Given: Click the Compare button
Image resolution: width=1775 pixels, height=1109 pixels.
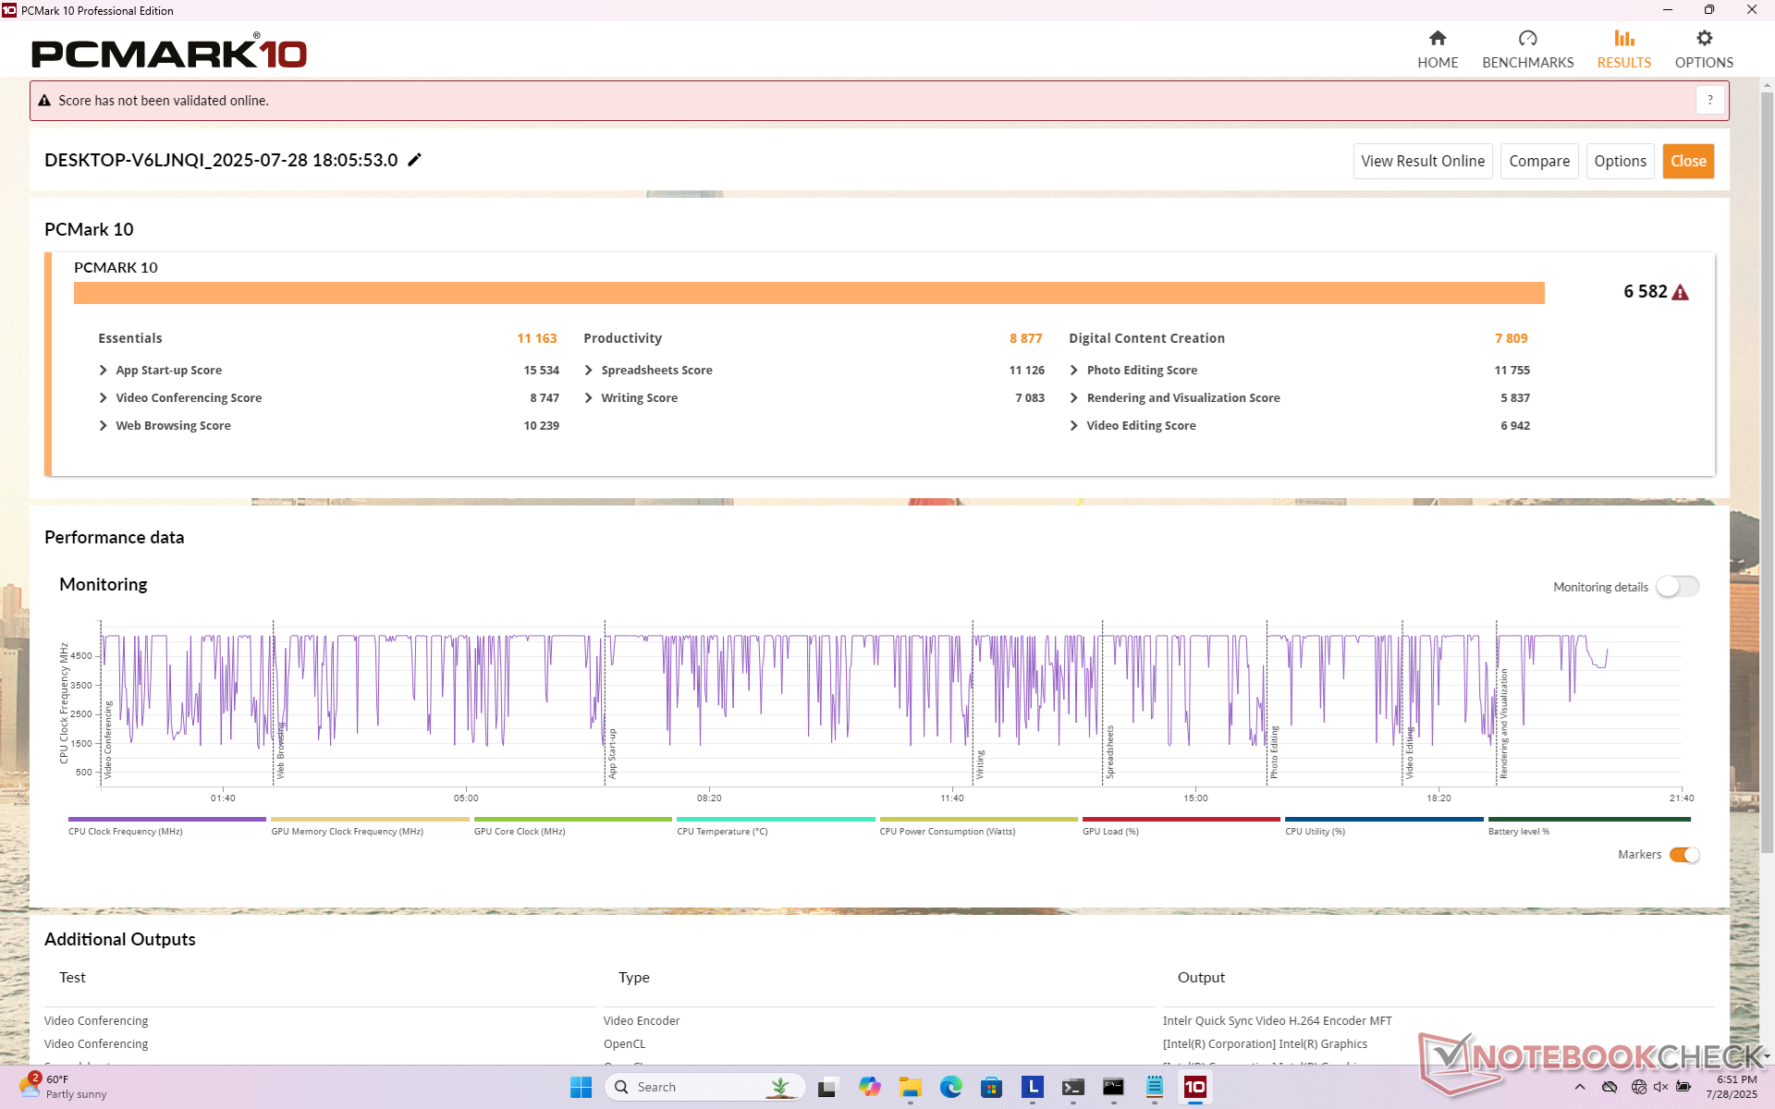Looking at the screenshot, I should [x=1538, y=161].
